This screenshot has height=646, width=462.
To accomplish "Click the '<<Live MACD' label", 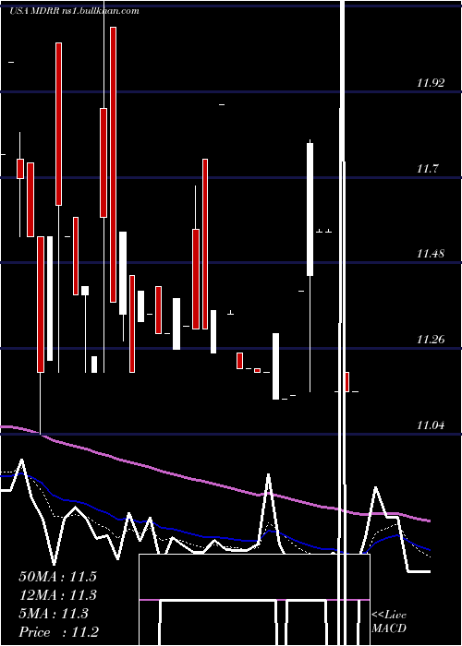I will [389, 621].
